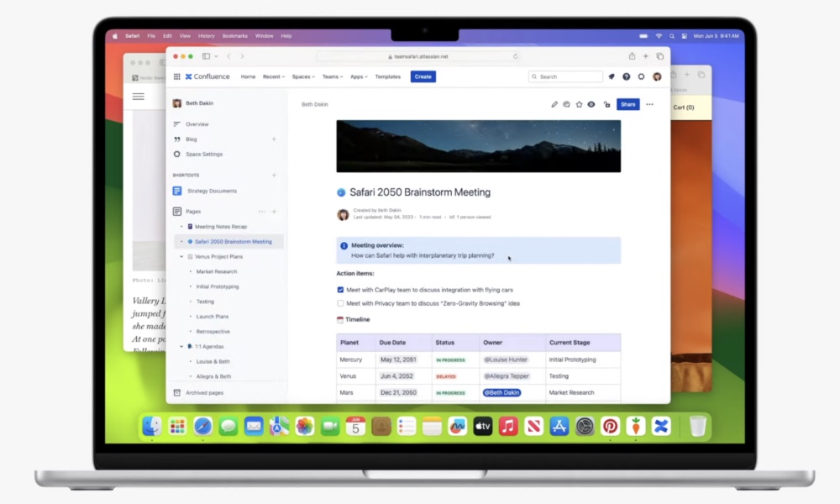Open the File menu in macOS menu bar
The image size is (840, 504).
151,36
